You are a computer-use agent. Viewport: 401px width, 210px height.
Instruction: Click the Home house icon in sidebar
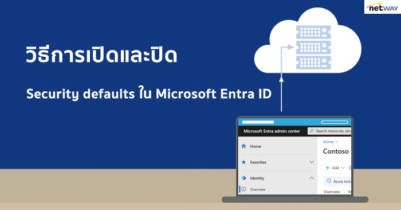[243, 146]
